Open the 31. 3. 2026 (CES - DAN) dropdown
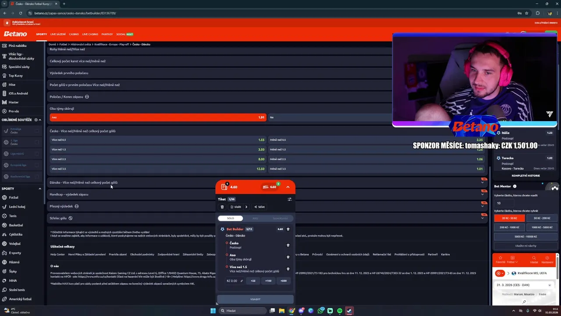Screen dimensions: 561x316 pyautogui.click(x=524, y=285)
